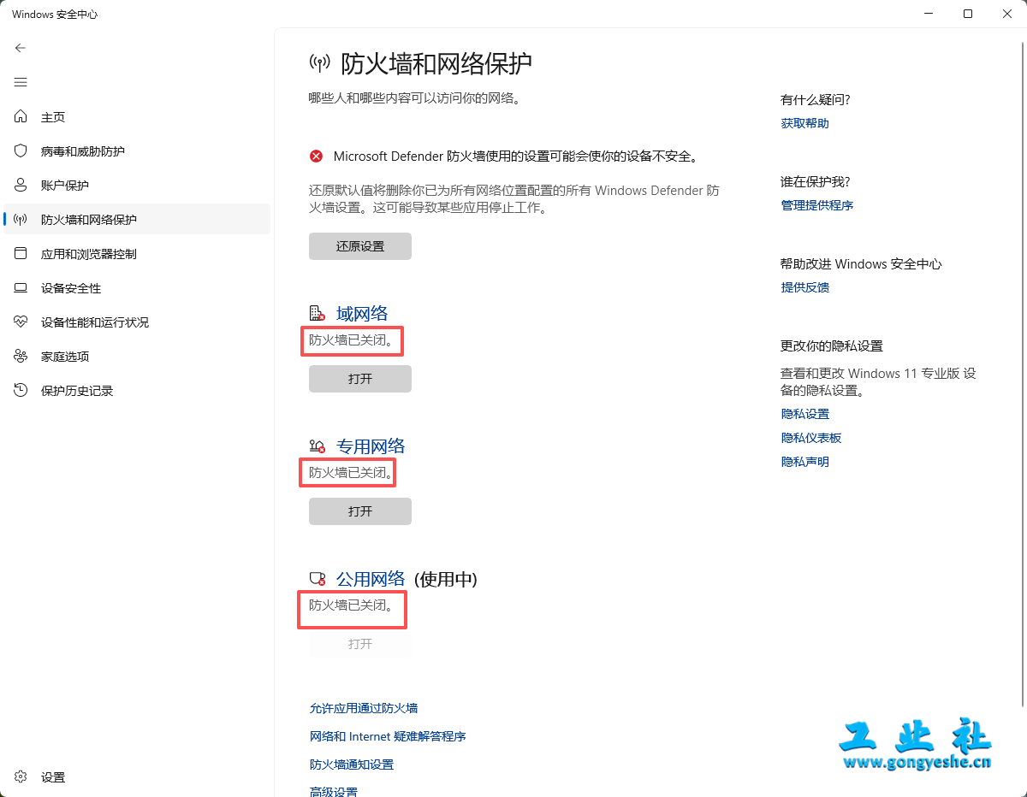Screen dimensions: 1027x797
Task: Open the 公用网络 link
Action: click(371, 579)
